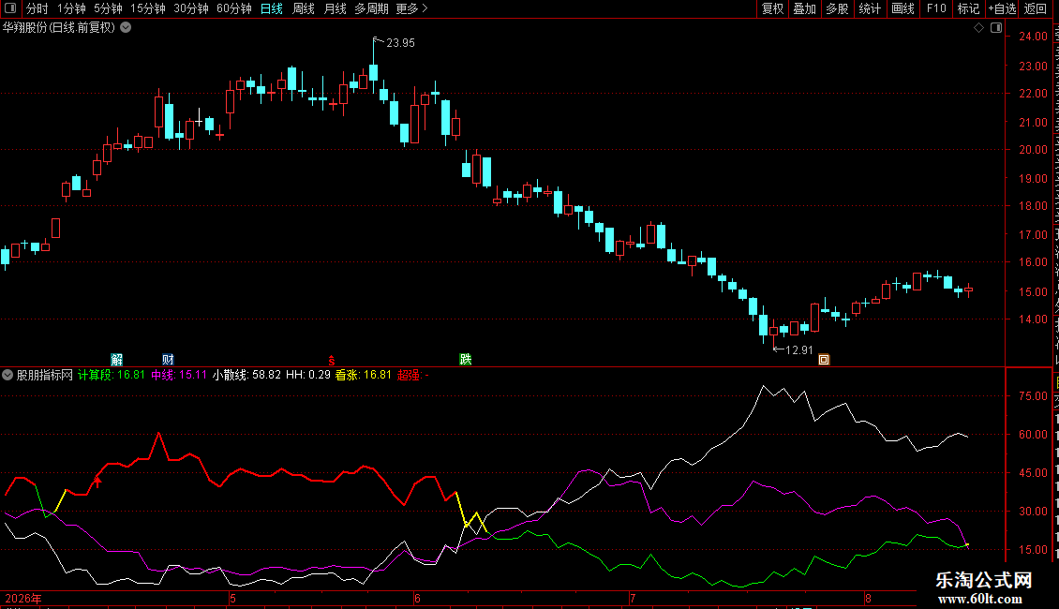Screen dimensions: 1059x609
Task: Click 股朋指标网 indicator name
Action: pyautogui.click(x=45, y=375)
